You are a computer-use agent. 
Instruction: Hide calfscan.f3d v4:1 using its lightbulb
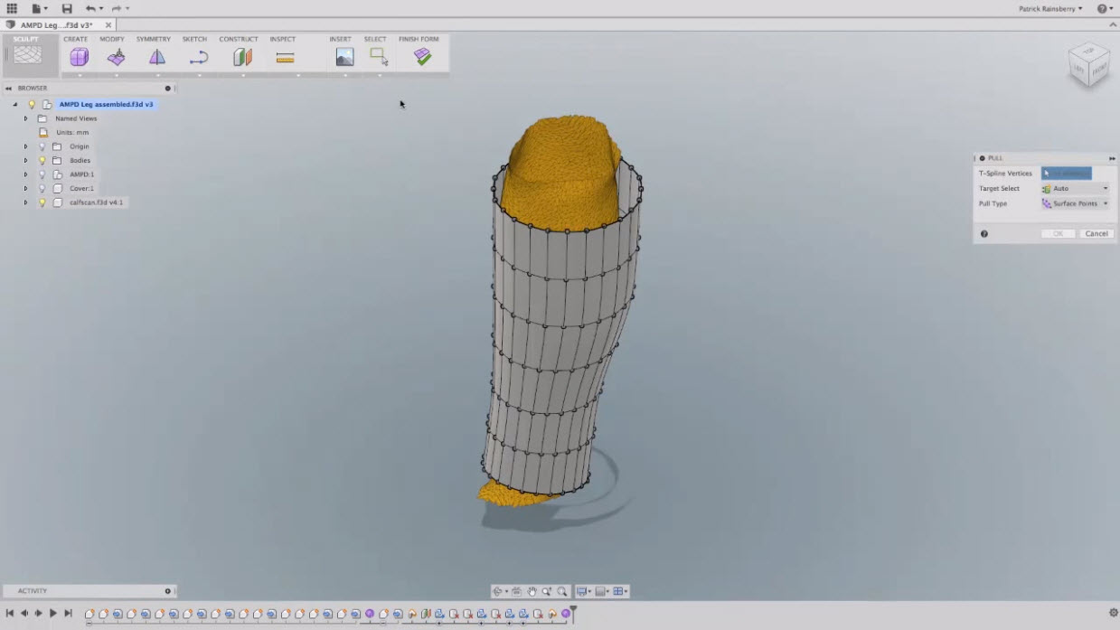coord(42,202)
